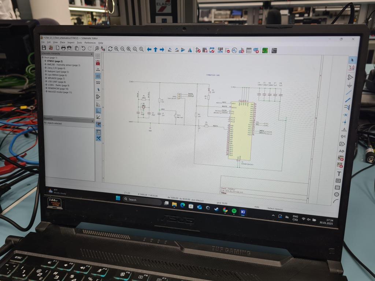
Task: Click the Save icon in the toolbar
Action: [x=44, y=48]
